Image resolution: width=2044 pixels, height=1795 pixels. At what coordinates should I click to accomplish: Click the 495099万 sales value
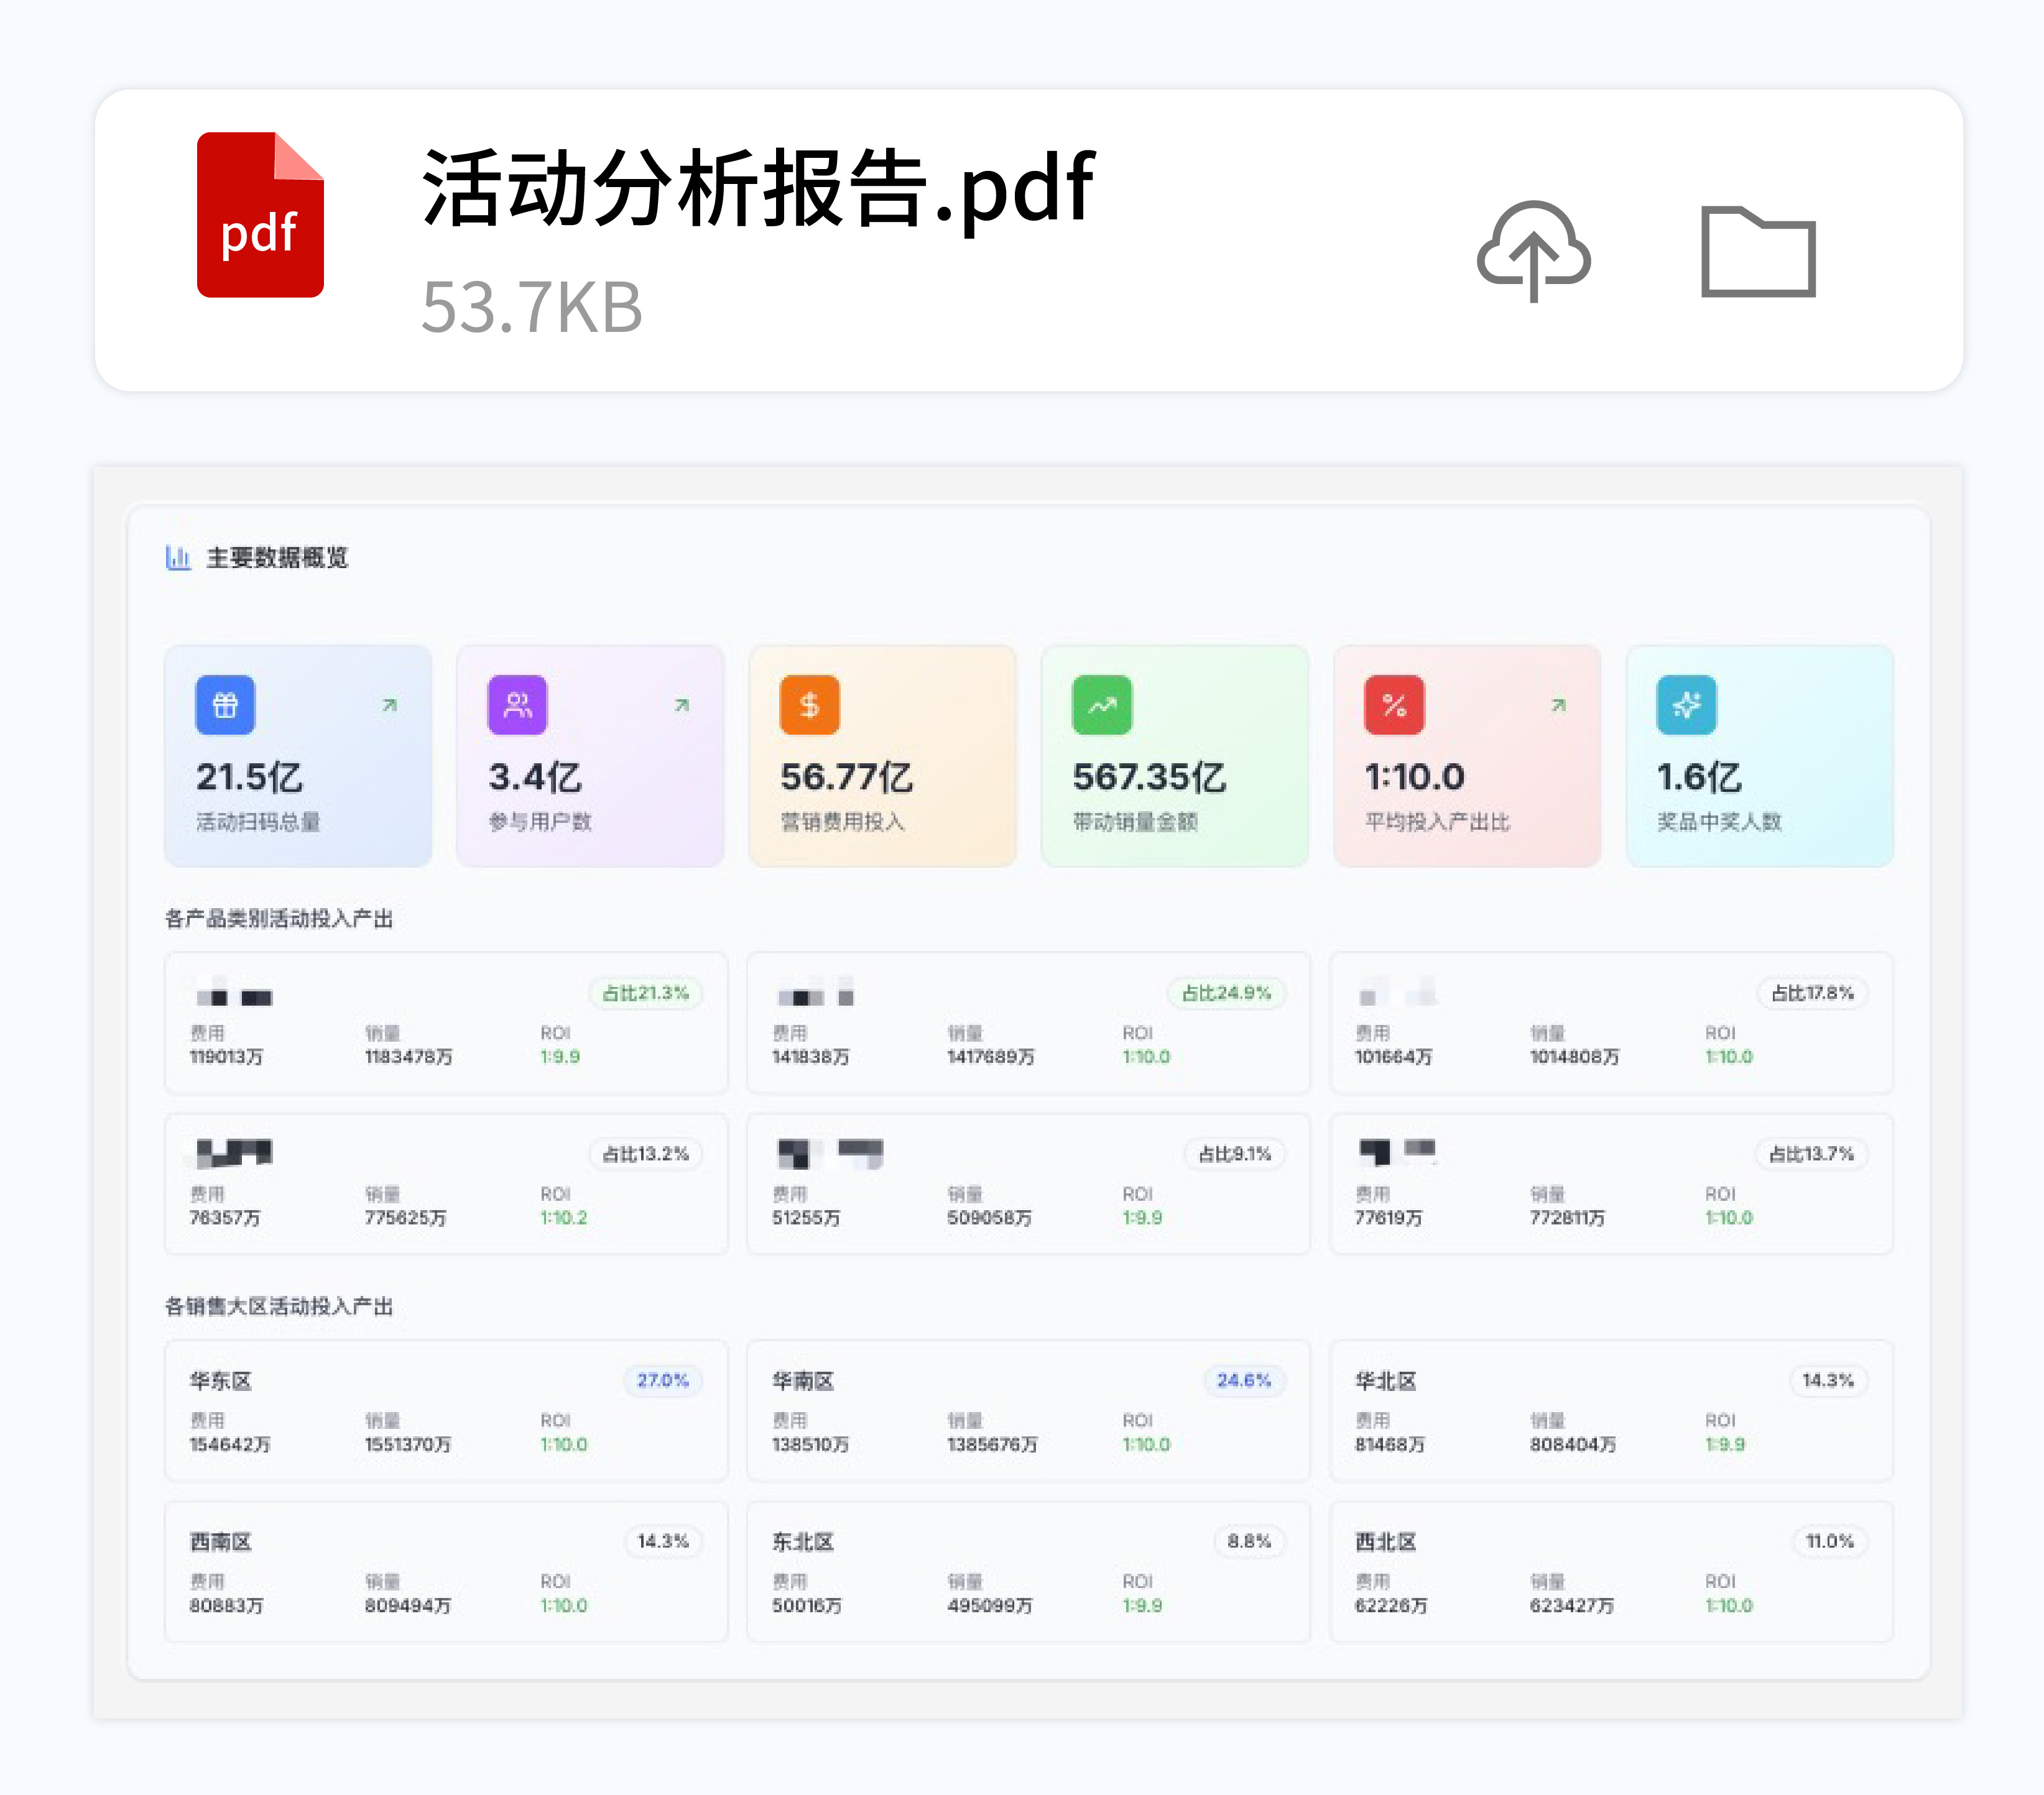990,1605
